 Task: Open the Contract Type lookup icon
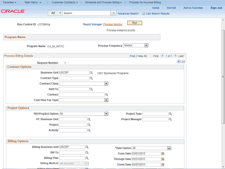point(91,78)
